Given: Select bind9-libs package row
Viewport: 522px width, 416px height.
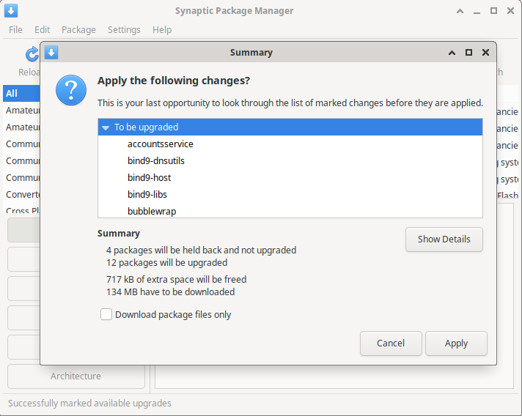Looking at the screenshot, I should (290, 195).
